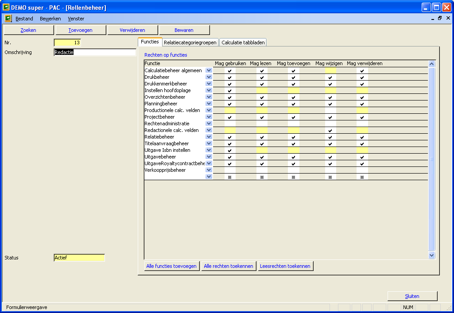This screenshot has width=454, height=313.
Task: Minimize the inner document window
Action: tap(433, 19)
